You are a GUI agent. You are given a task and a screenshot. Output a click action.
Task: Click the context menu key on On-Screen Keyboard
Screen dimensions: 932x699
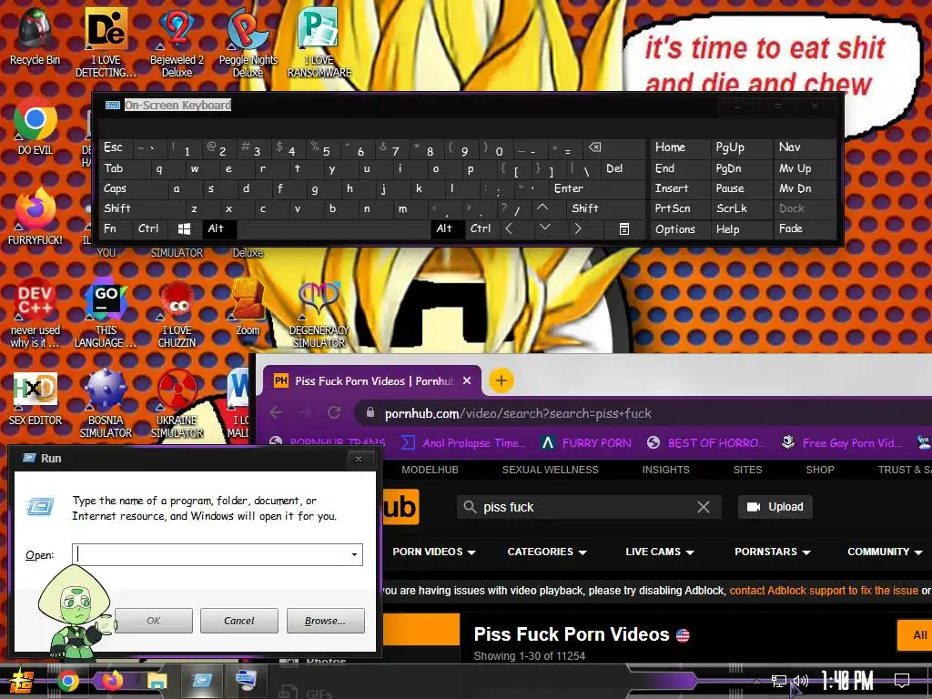point(624,228)
